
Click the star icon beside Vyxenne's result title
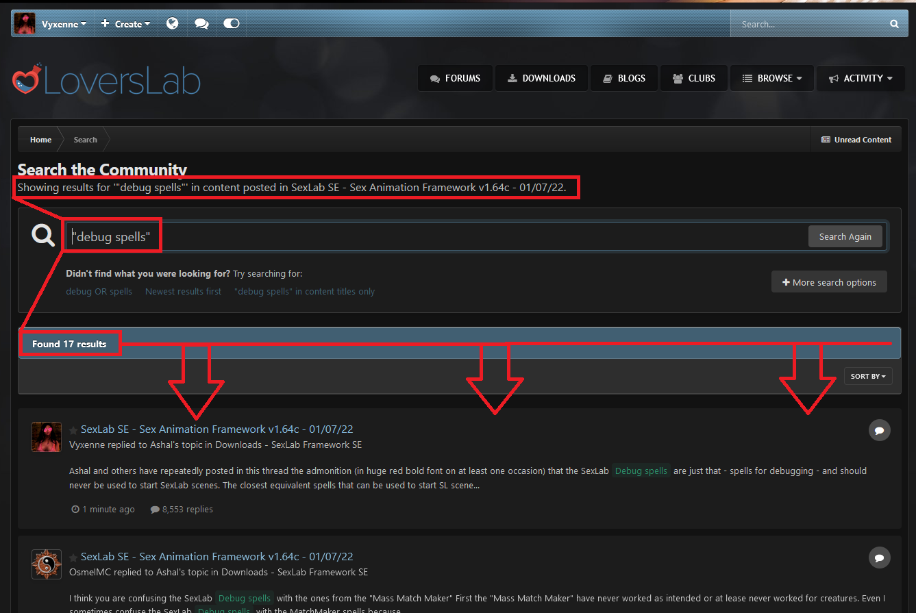point(73,430)
